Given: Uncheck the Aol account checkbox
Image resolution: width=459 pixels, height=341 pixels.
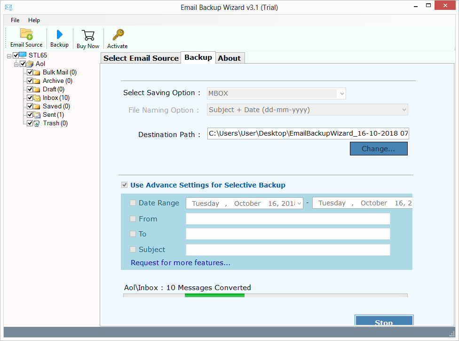Looking at the screenshot, I should (23, 64).
